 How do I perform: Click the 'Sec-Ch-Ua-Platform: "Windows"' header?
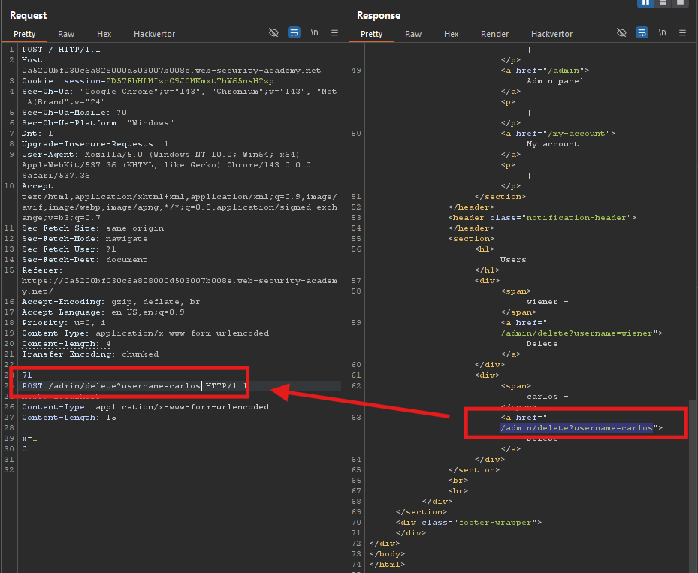click(98, 123)
